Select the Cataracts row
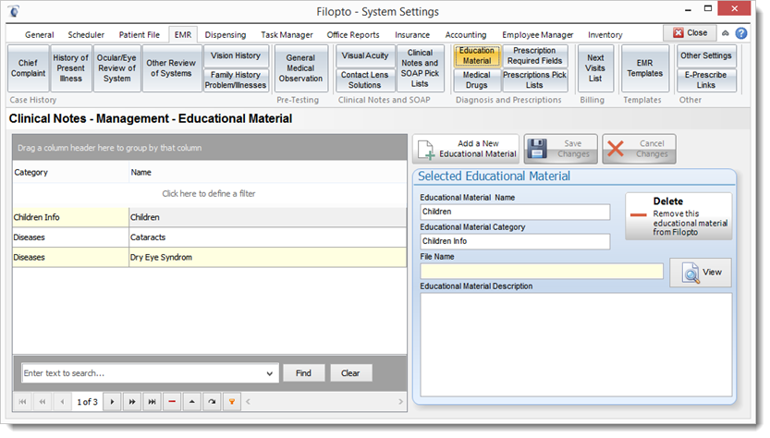This screenshot has height=438, width=770. click(x=210, y=237)
